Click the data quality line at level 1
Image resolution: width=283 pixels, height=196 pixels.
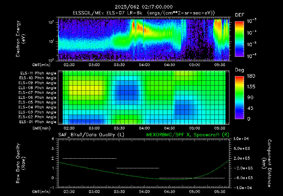(x=138, y=168)
